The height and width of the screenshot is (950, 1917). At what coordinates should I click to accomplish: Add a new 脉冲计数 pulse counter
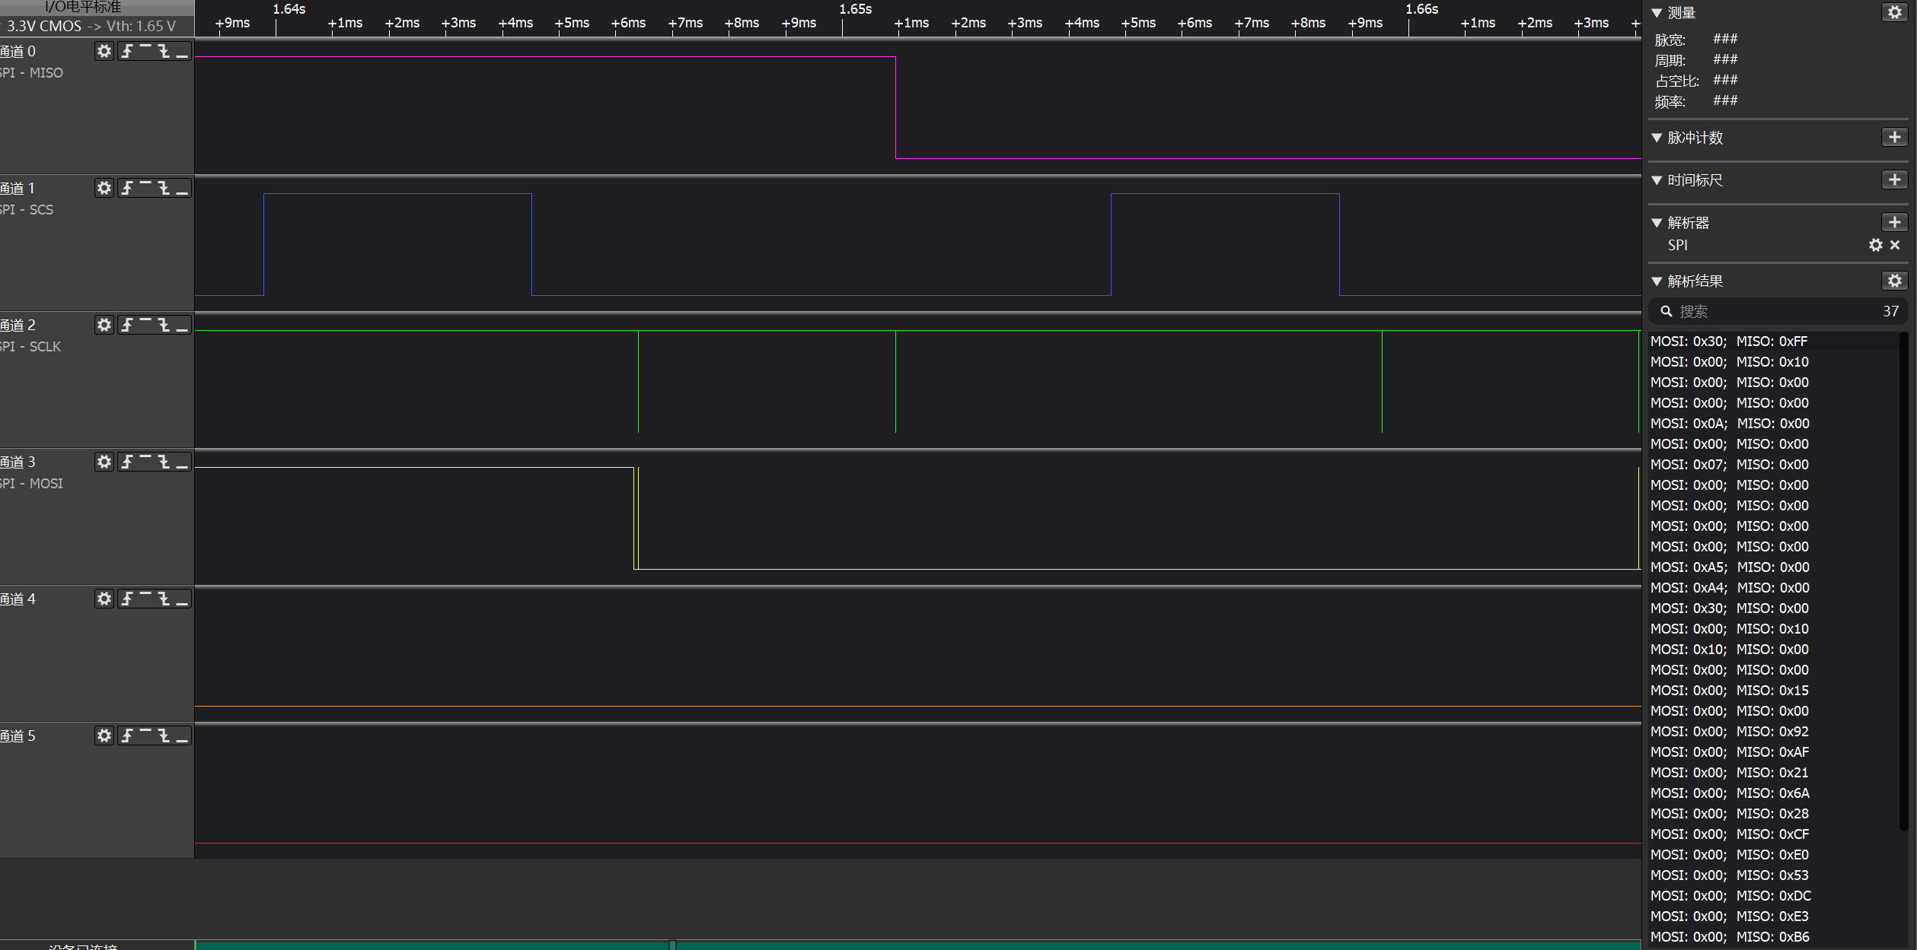pyautogui.click(x=1894, y=137)
